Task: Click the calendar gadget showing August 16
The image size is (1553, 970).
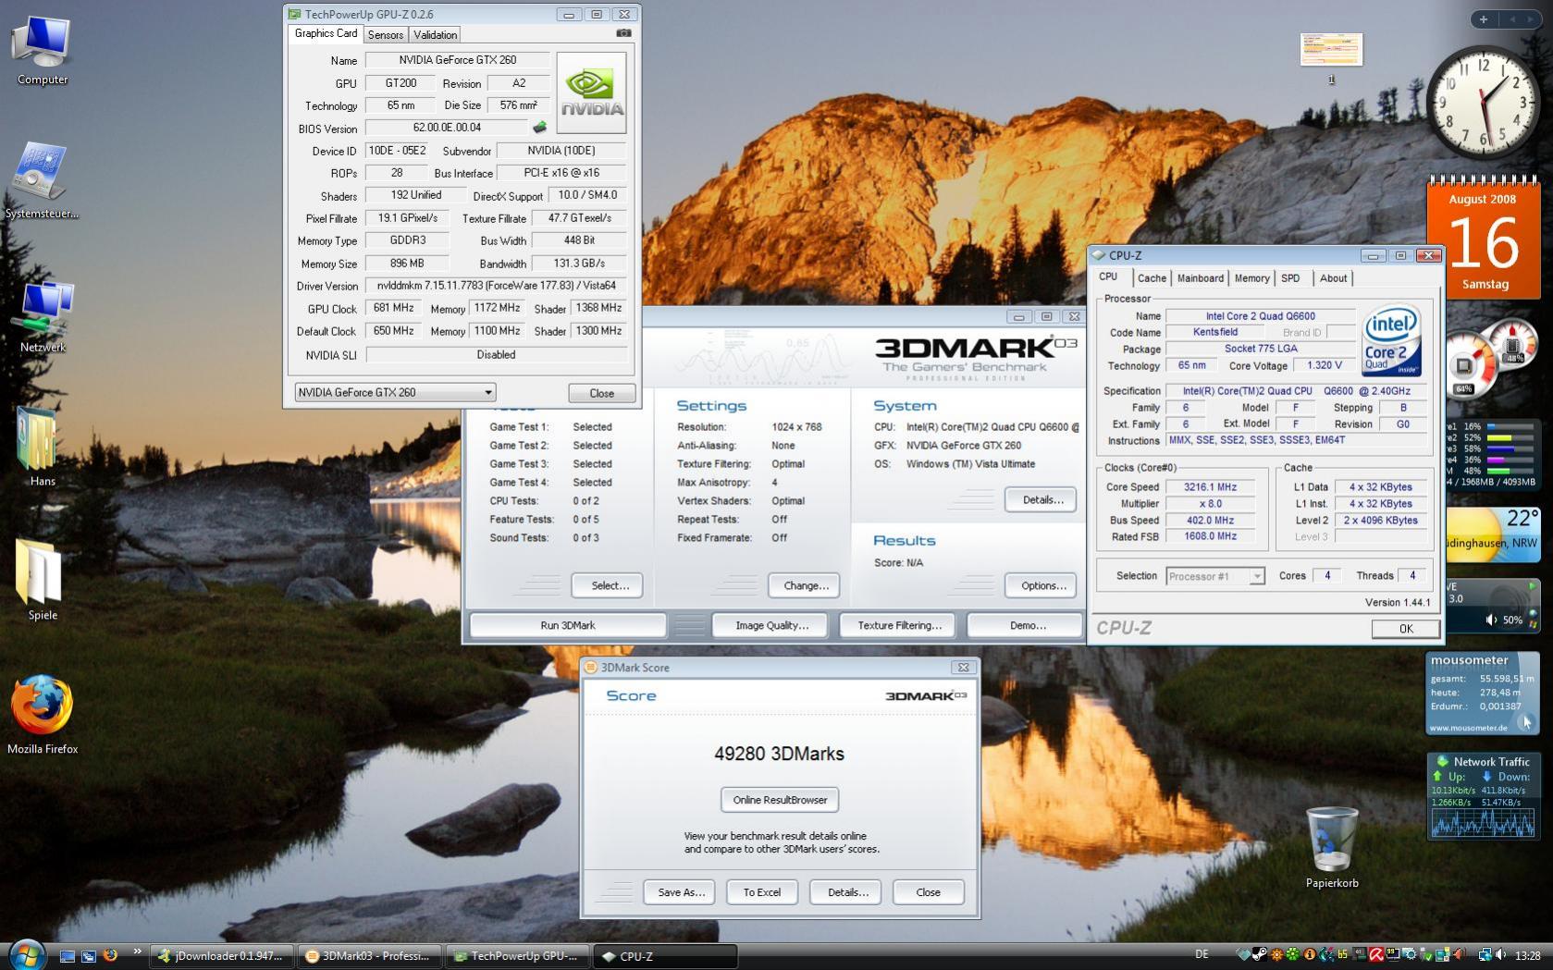Action: coord(1484,237)
